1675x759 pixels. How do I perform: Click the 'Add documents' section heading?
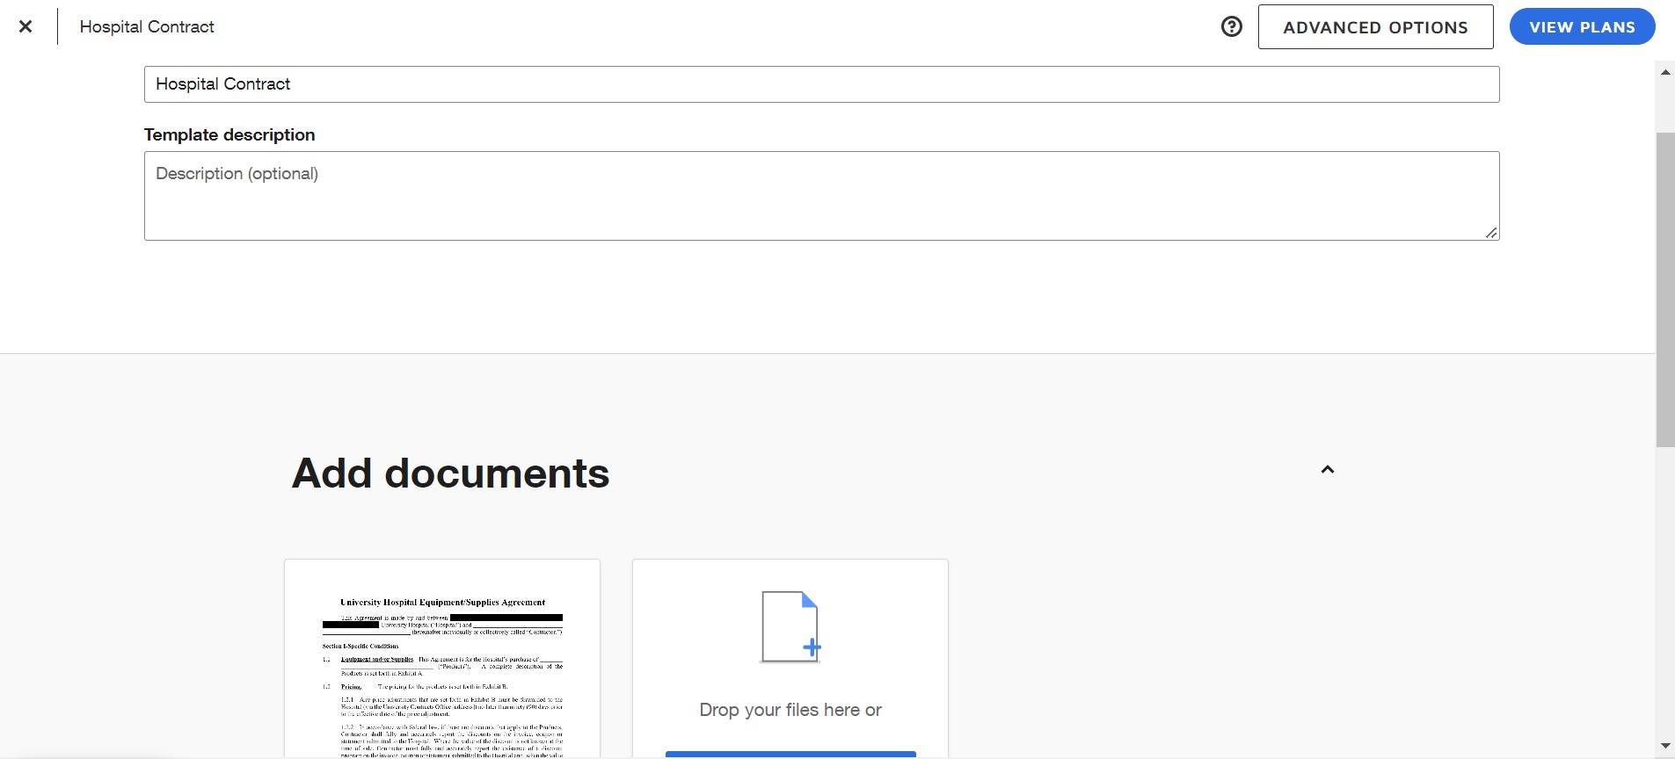450,473
